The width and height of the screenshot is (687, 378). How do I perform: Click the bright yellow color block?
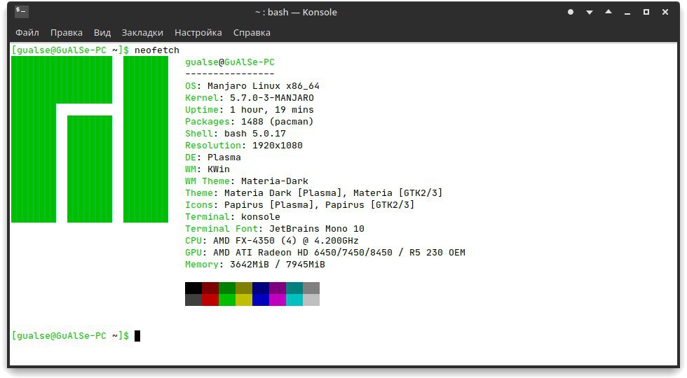click(x=244, y=300)
